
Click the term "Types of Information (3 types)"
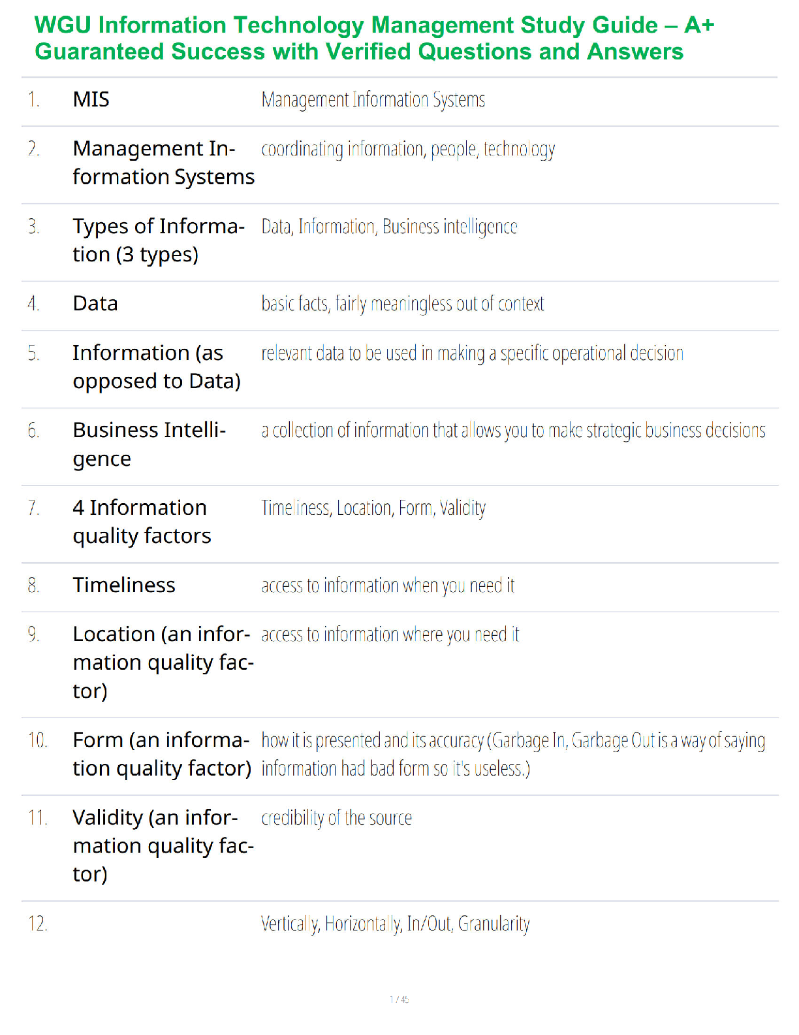[x=159, y=240]
